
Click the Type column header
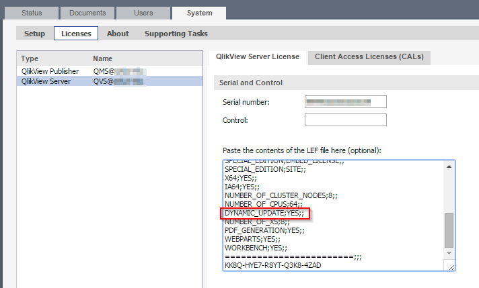(30, 58)
